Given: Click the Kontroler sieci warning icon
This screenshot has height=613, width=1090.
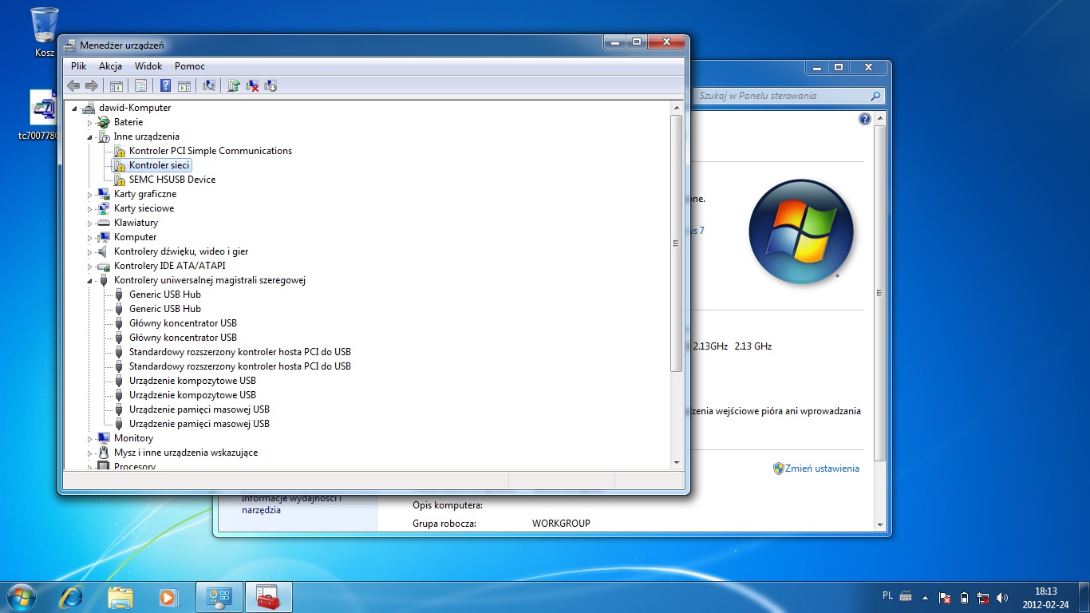Looking at the screenshot, I should (119, 165).
